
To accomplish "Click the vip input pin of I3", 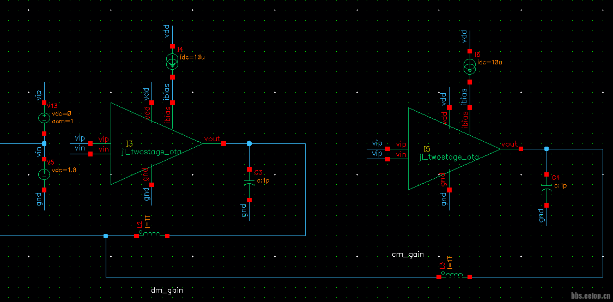I will coord(90,143).
